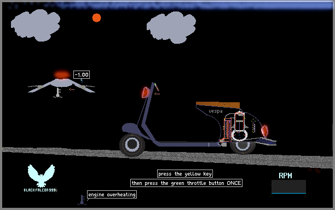Click the brown scooter seat
Image resolution: width=335 pixels, height=210 pixels.
218,105
